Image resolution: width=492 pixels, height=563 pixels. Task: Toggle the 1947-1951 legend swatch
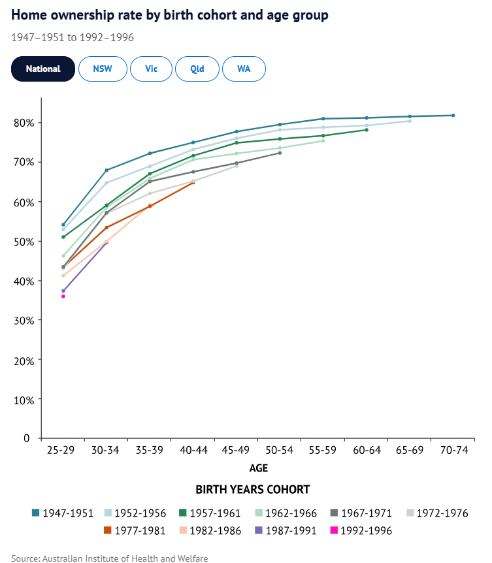click(35, 513)
